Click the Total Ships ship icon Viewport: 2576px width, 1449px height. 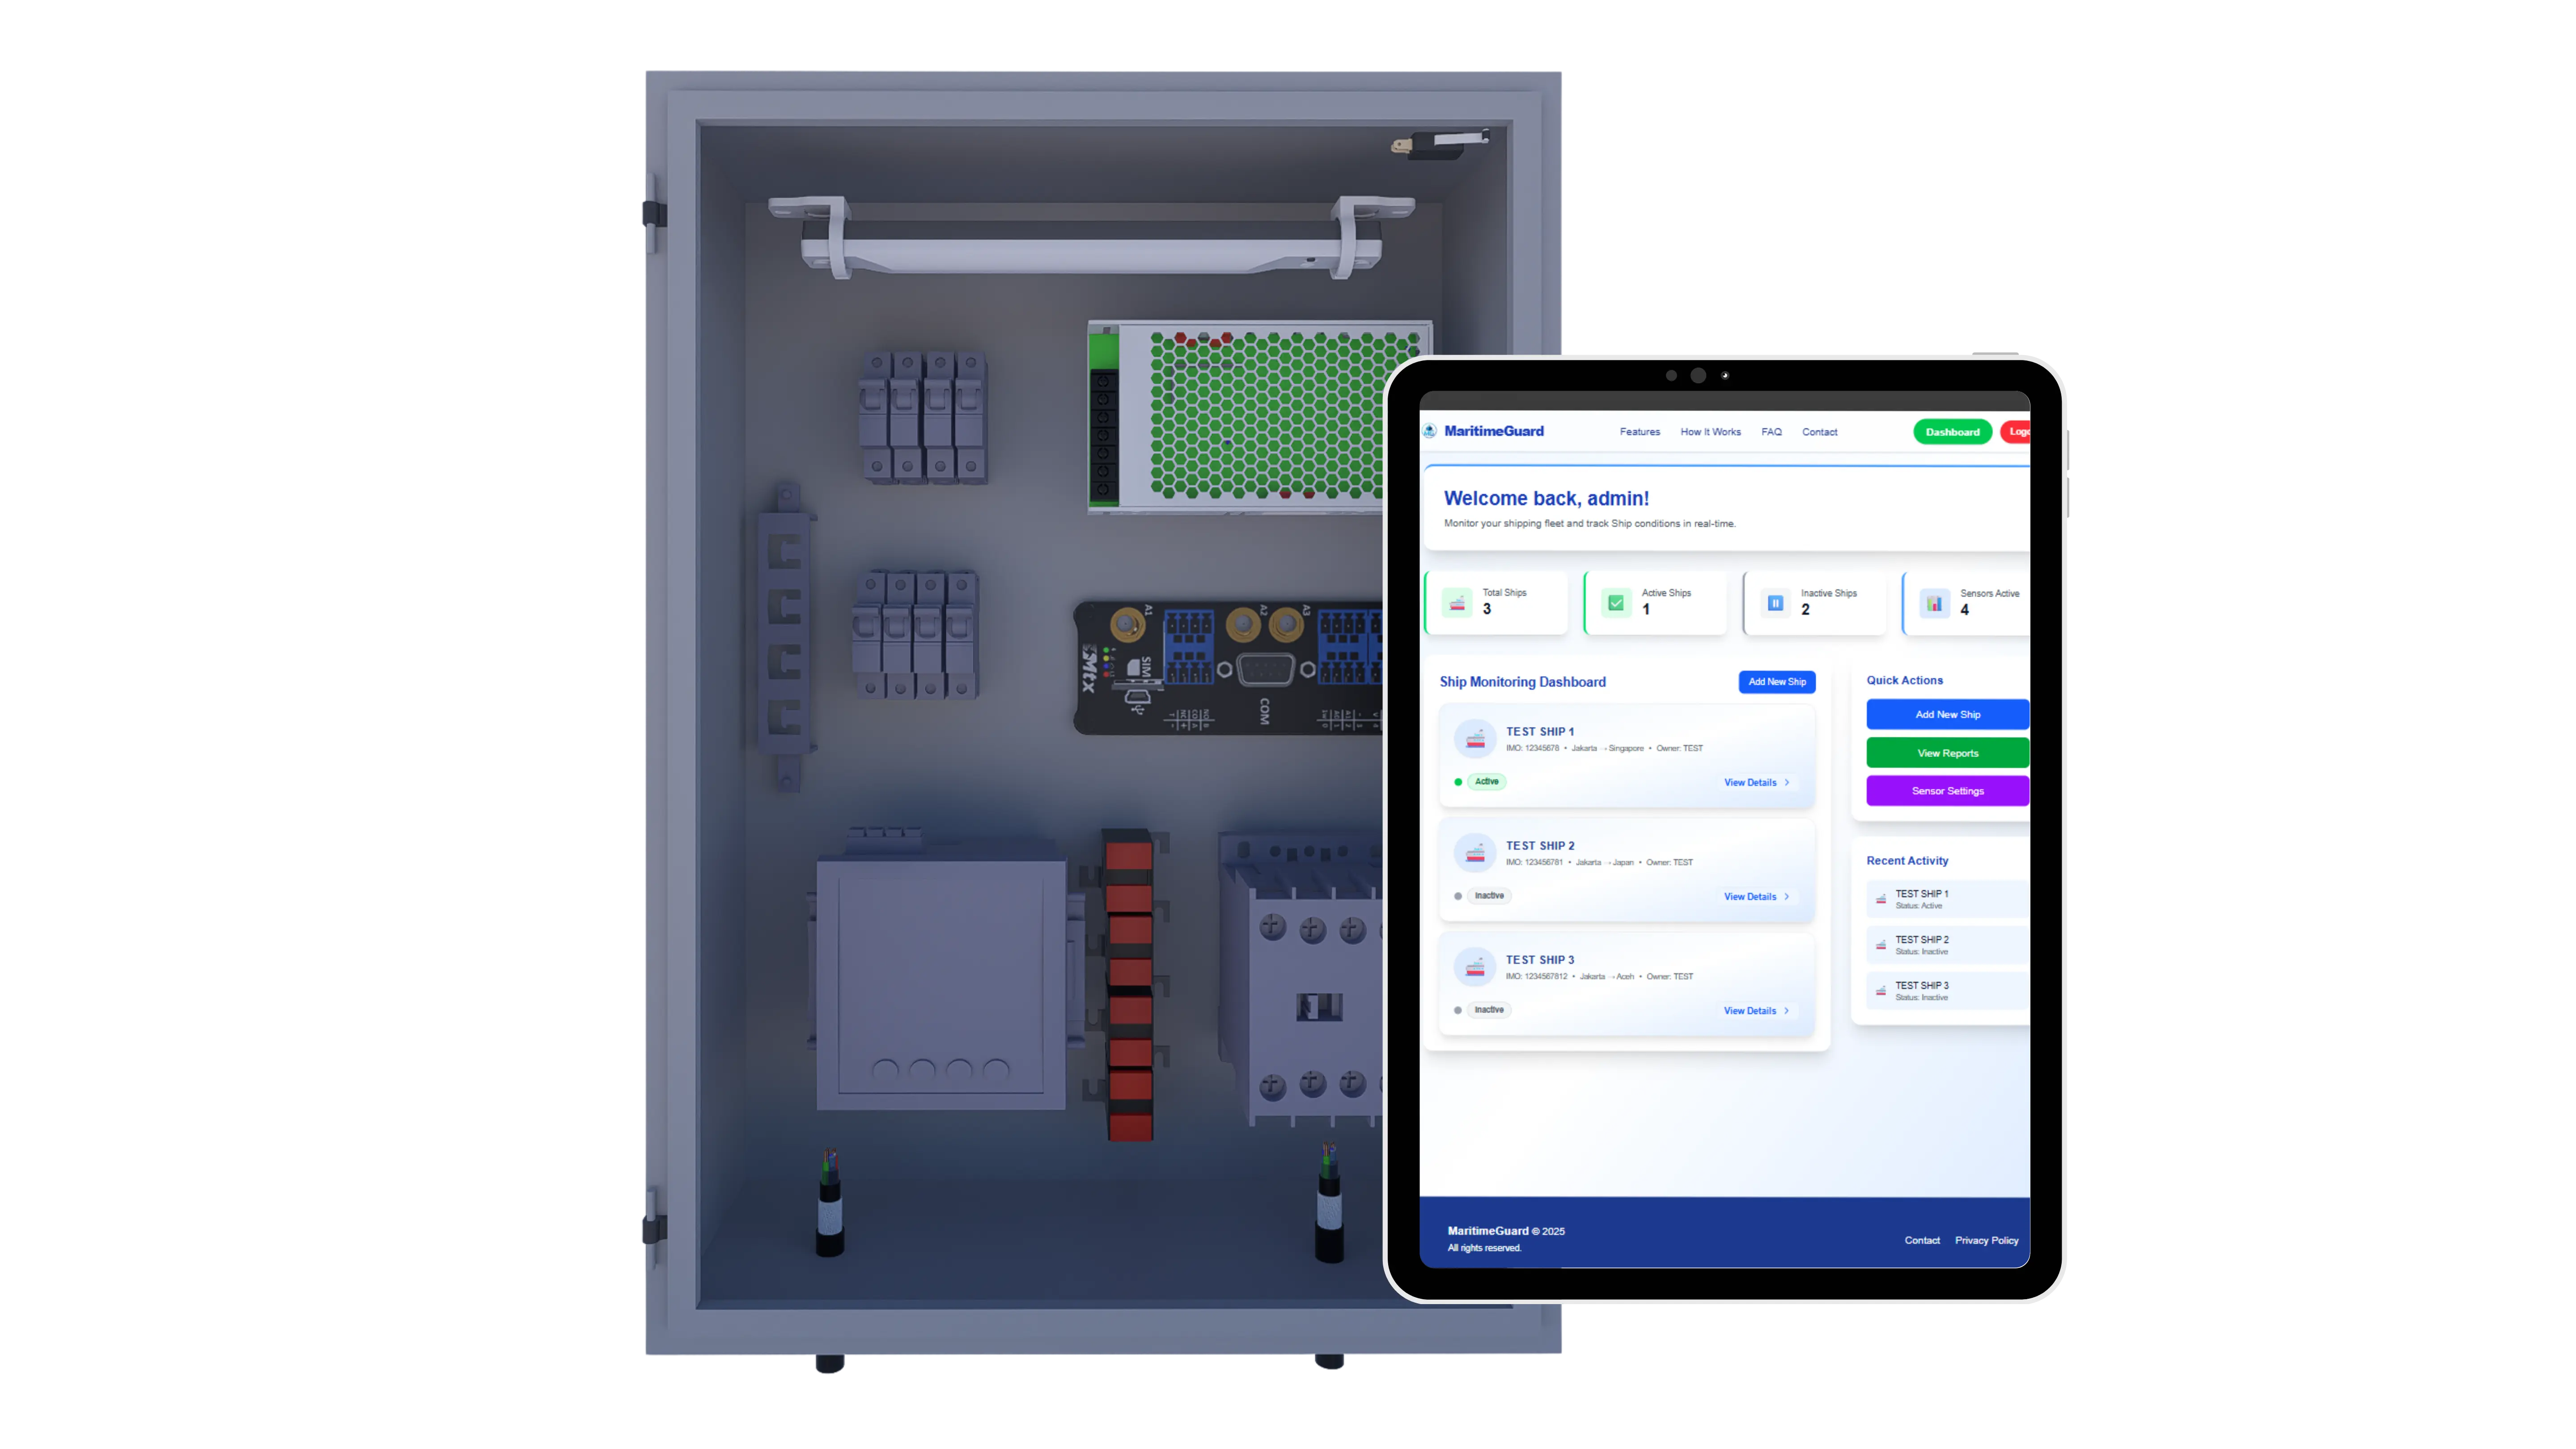[x=1457, y=603]
